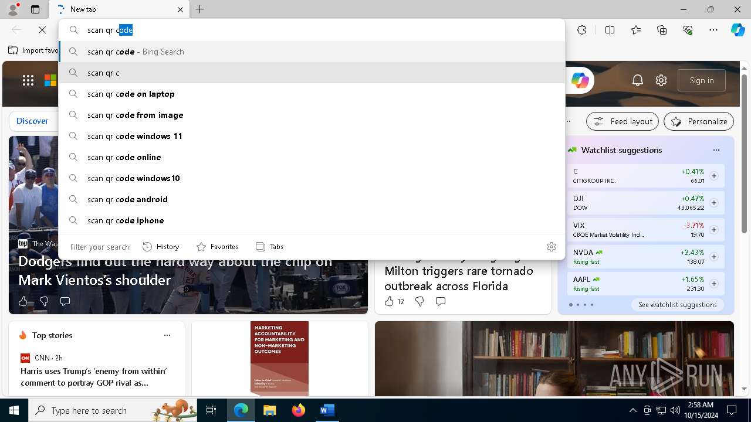The width and height of the screenshot is (751, 422).
Task: Open the Favorites star toolbar icon
Action: [636, 30]
